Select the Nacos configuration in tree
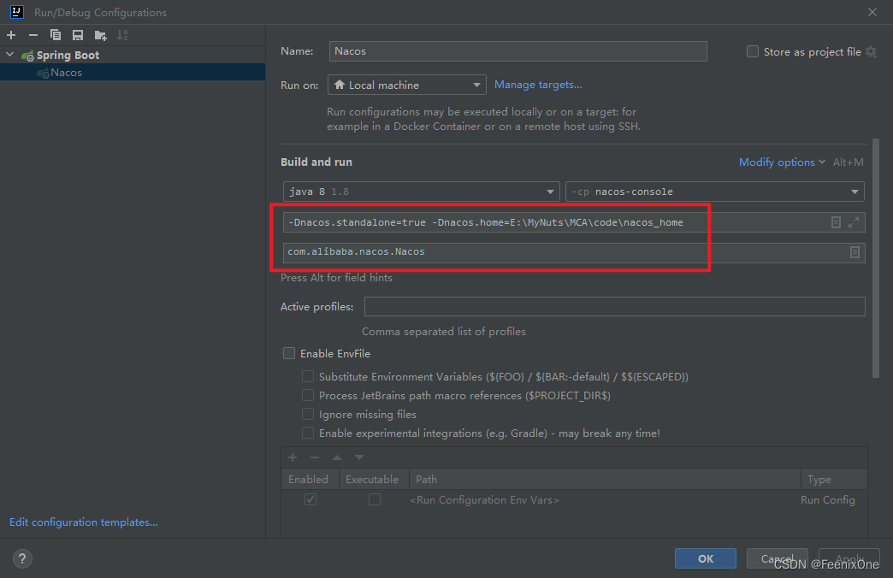893x578 pixels. coord(133,73)
